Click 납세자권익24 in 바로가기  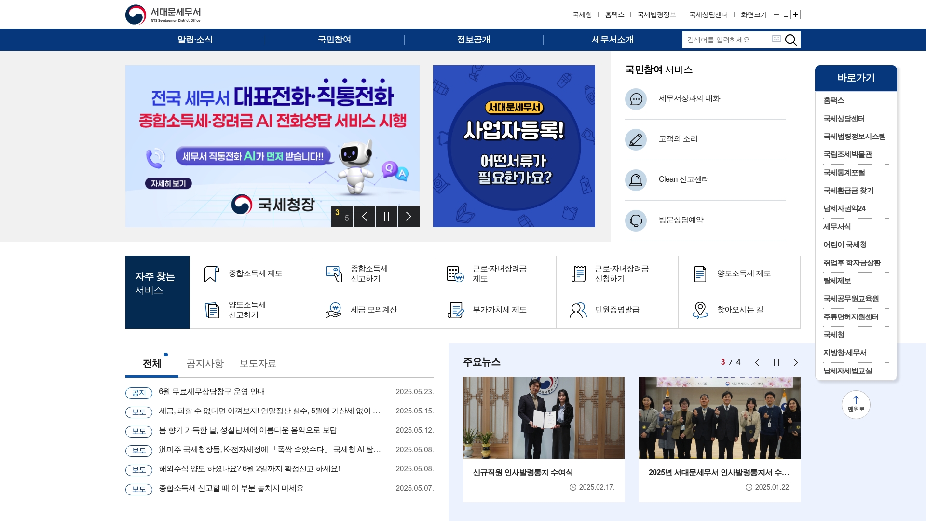(844, 208)
